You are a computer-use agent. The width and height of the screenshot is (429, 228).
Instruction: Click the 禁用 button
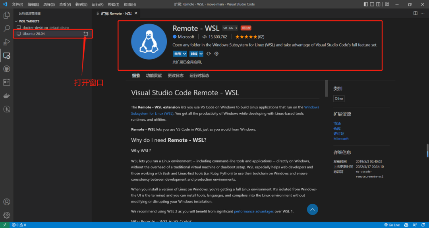(178, 54)
